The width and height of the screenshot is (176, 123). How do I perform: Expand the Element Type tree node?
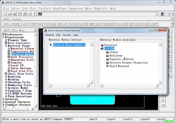(6, 40)
